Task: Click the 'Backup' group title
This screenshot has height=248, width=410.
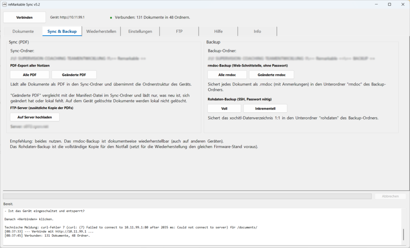Action: point(213,42)
